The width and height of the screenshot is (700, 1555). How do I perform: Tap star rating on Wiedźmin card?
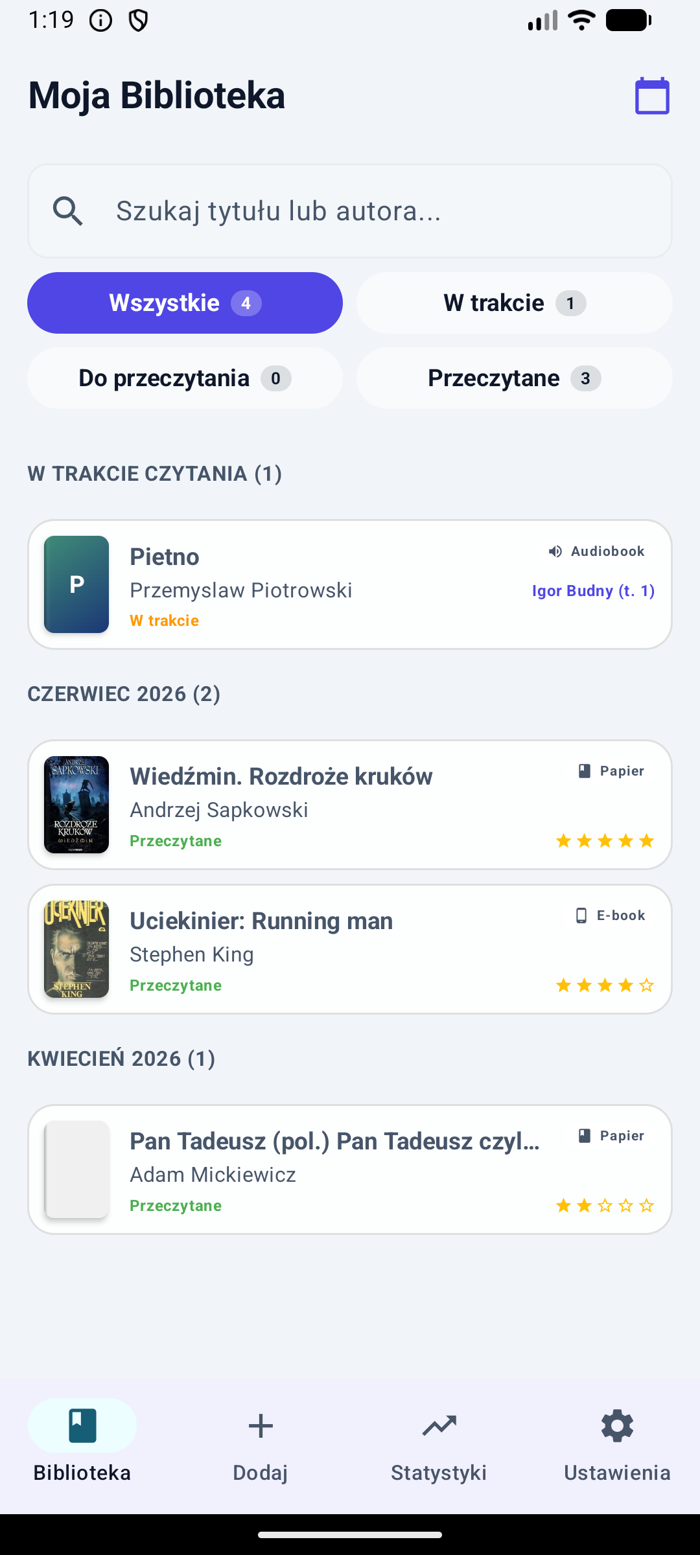605,841
